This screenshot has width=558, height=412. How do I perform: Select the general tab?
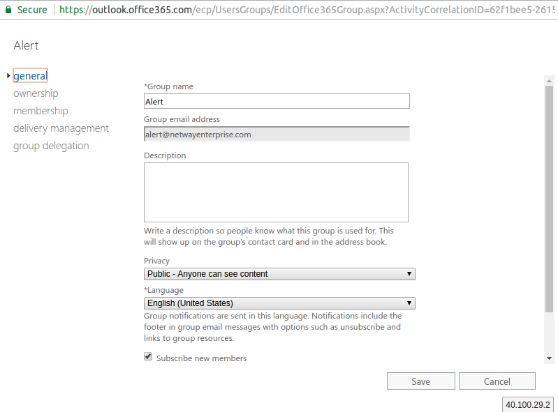pos(30,76)
